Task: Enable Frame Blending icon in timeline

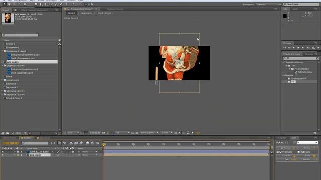Action: tap(76, 143)
